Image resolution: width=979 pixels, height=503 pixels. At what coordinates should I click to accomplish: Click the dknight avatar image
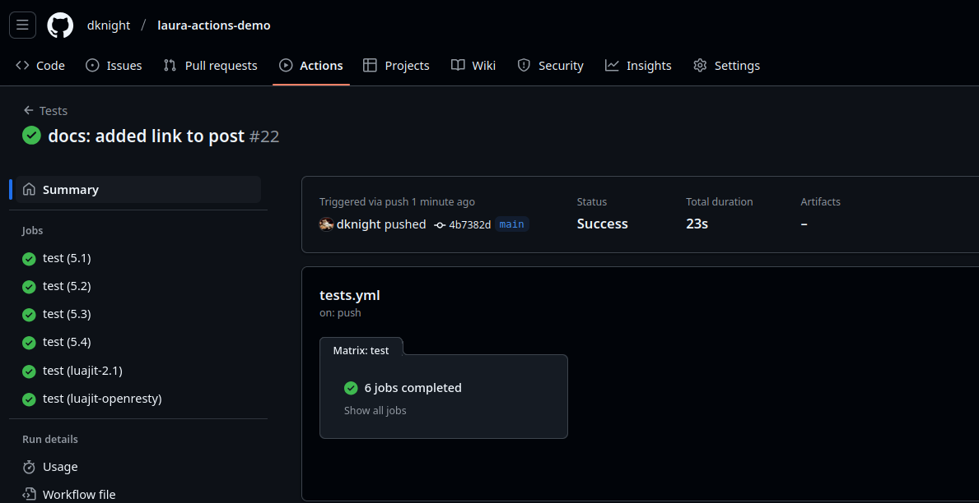click(x=326, y=224)
